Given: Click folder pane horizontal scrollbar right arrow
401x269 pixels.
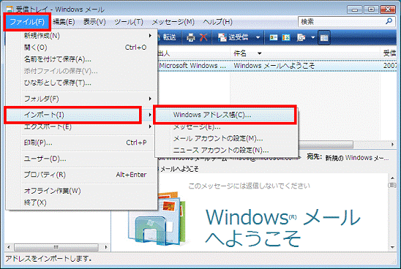Looking at the screenshot, I should click(x=106, y=247).
